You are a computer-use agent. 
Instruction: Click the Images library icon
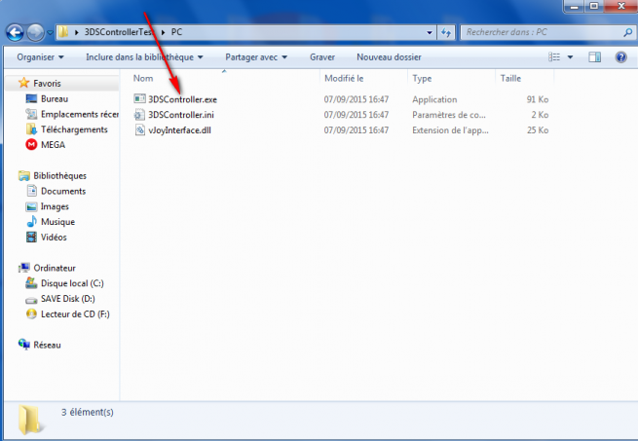pos(31,206)
